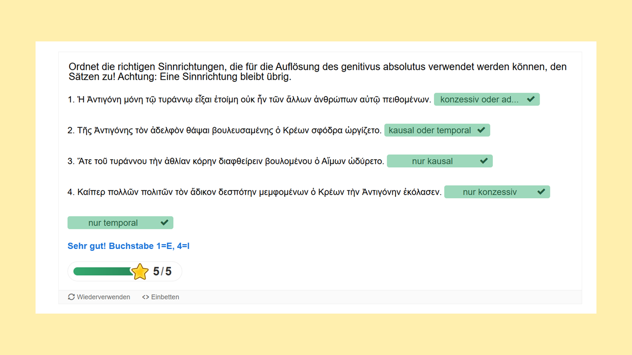The height and width of the screenshot is (355, 632).
Task: Open the Wiederverwenden link
Action: click(103, 297)
